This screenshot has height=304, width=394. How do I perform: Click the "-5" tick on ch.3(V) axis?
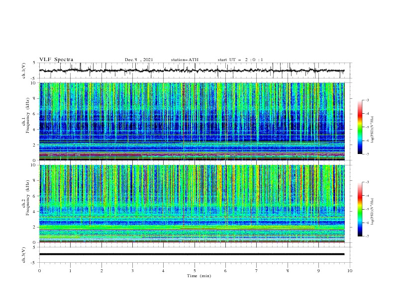tap(33, 263)
